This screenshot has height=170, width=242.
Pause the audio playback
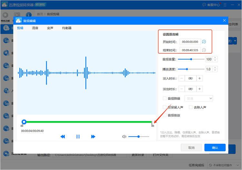click(78, 137)
